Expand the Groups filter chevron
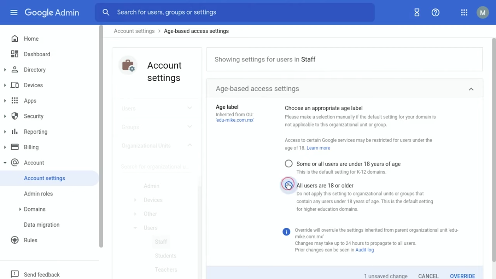Viewport: 496px width, 279px height. pos(190,126)
